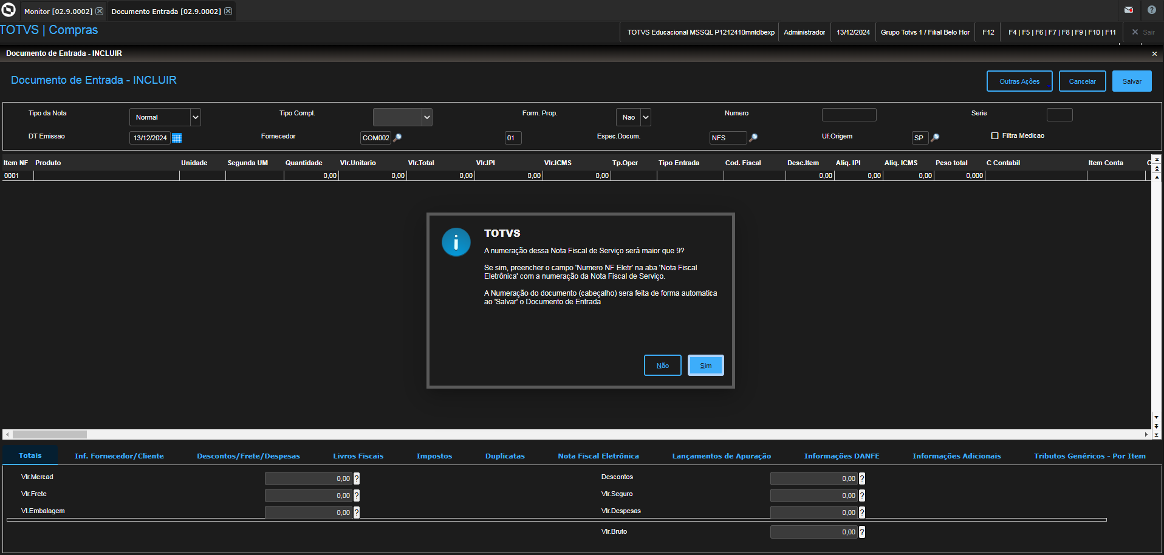
Task: Open the help question mark icon
Action: (1151, 10)
